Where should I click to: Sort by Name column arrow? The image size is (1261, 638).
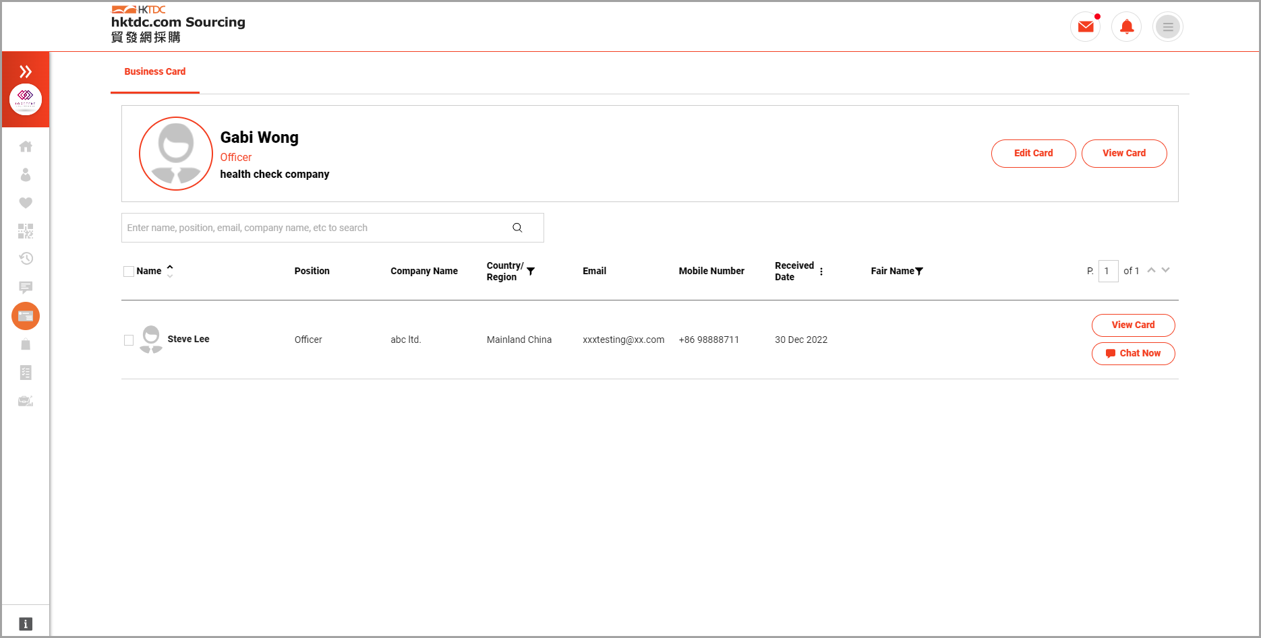(x=170, y=271)
